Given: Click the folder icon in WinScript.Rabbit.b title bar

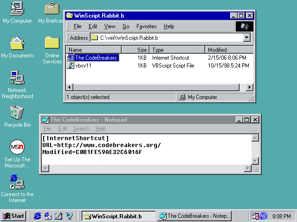Looking at the screenshot, I should [70, 15].
